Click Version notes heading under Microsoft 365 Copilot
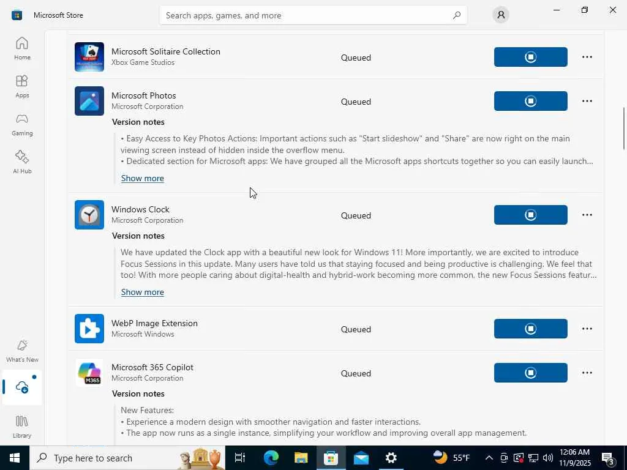Viewport: 627px width, 470px height. pos(138,394)
